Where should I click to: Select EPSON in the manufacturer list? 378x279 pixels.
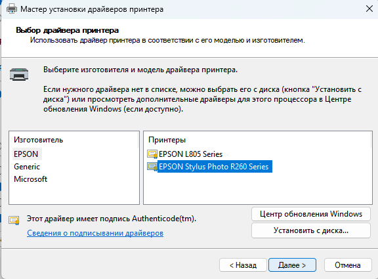point(26,154)
